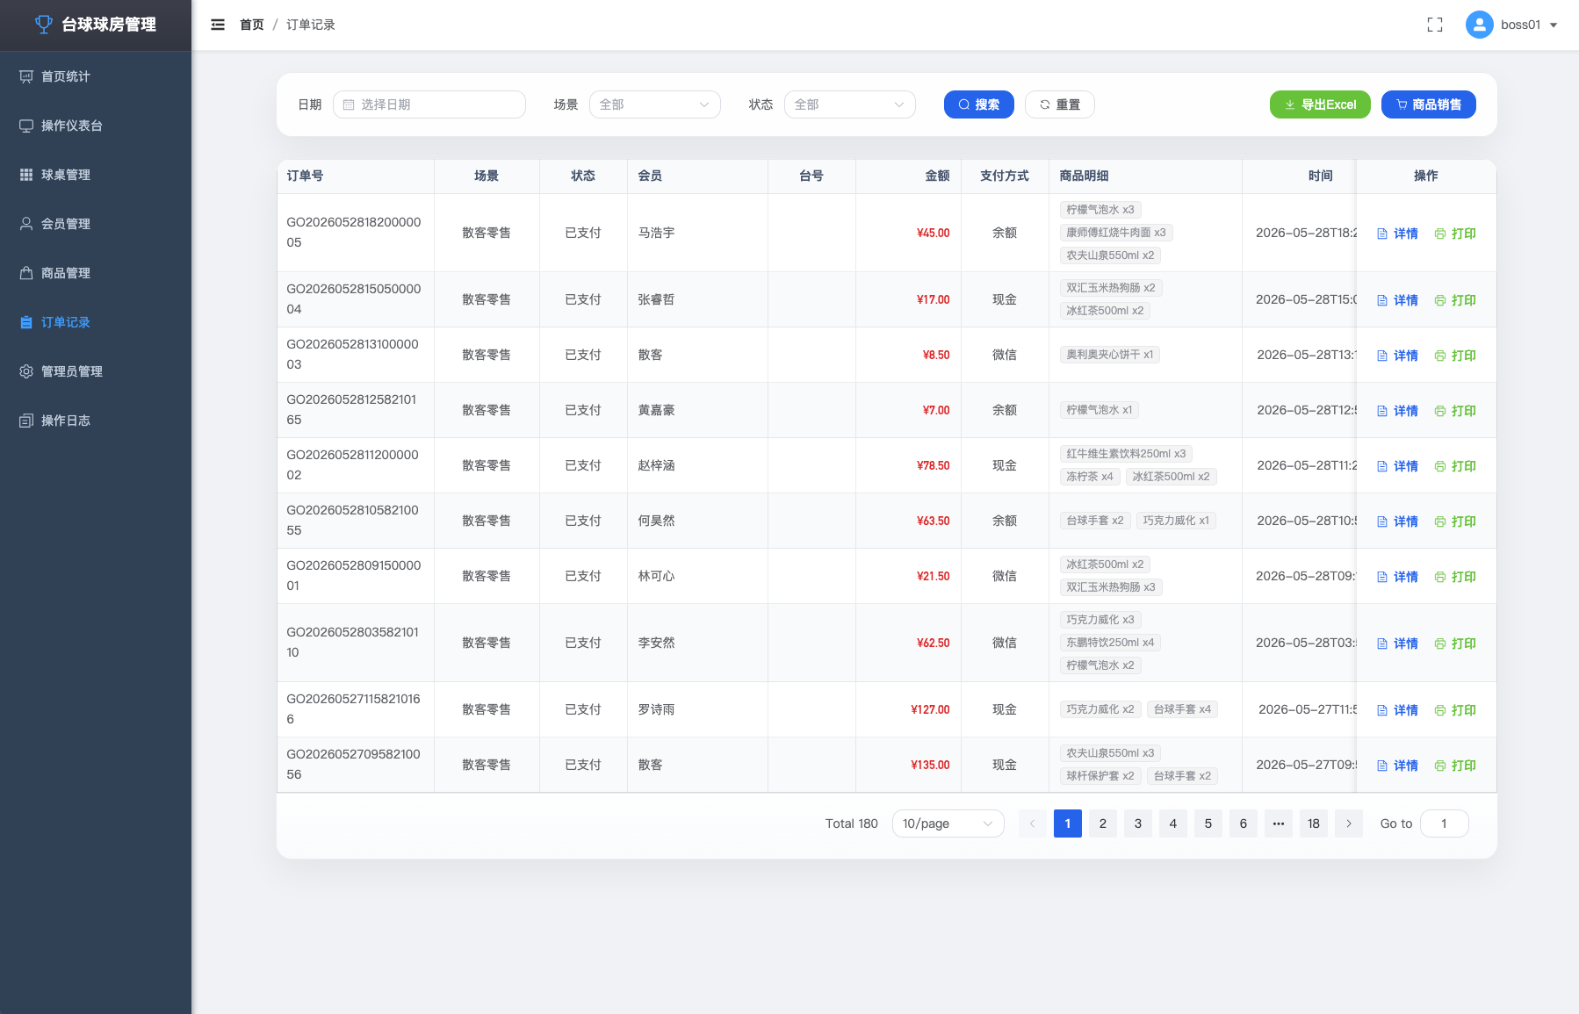Click the Go to page input
Viewport: 1579px width, 1014px height.
click(1445, 823)
